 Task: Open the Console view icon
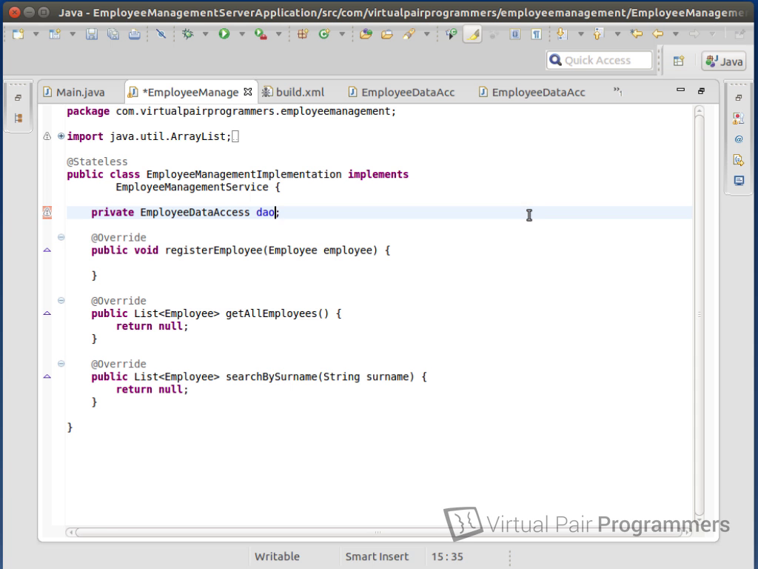point(739,181)
